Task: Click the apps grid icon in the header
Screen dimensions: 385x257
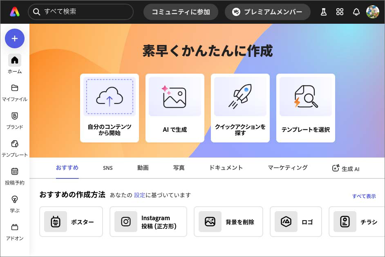Action: click(x=340, y=12)
